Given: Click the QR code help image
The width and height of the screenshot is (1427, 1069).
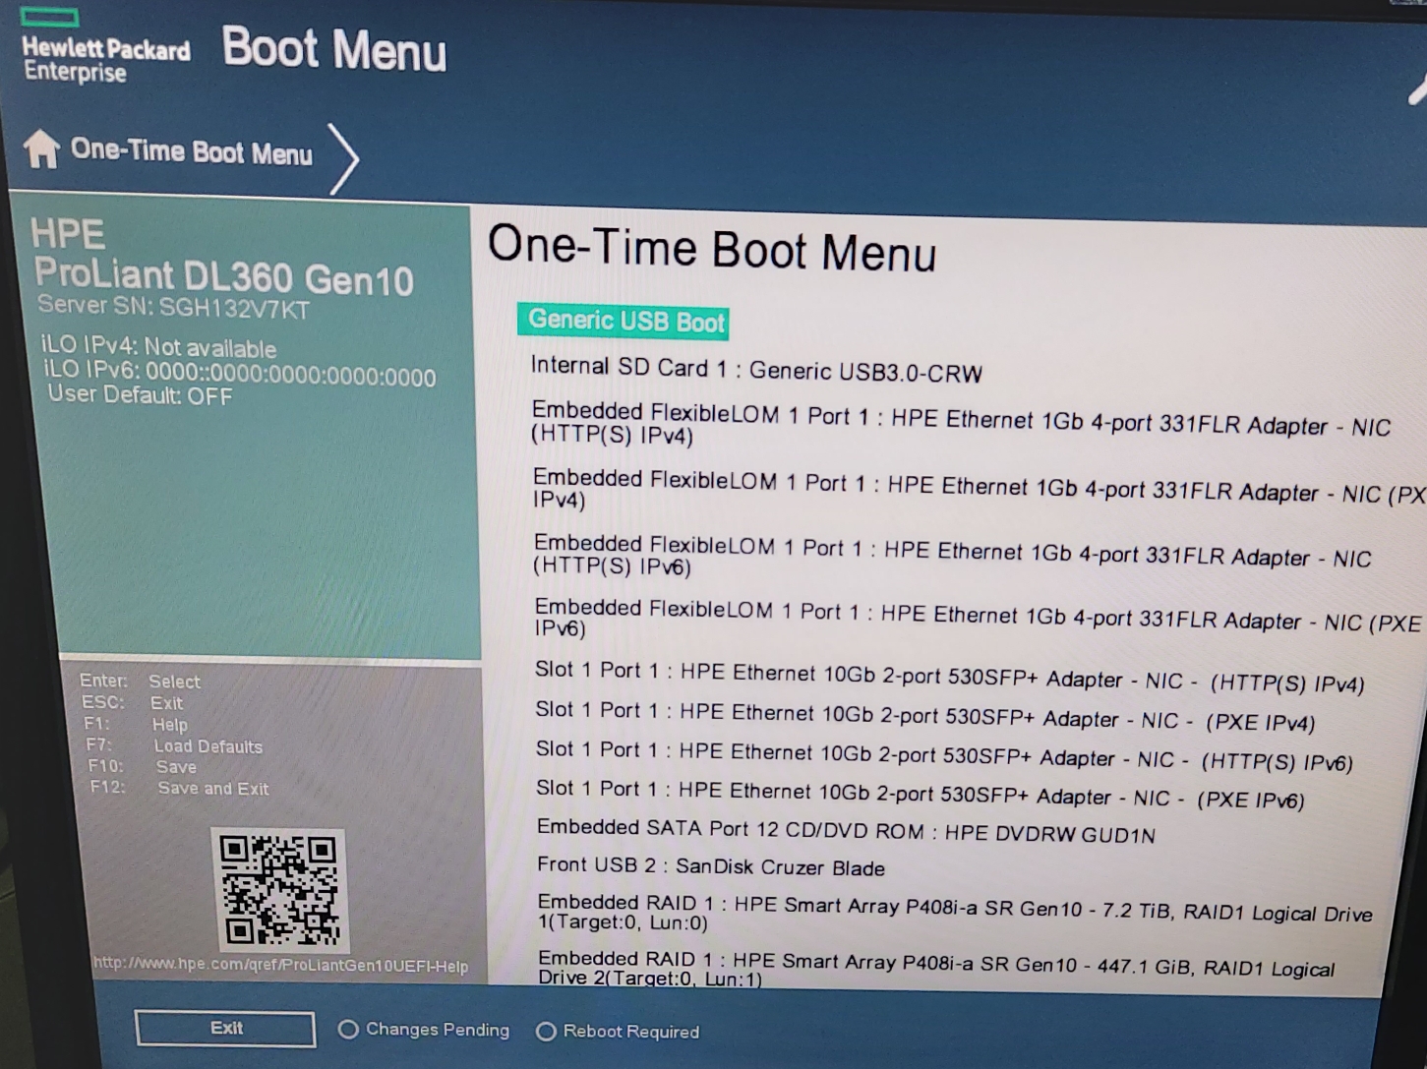Looking at the screenshot, I should (280, 889).
